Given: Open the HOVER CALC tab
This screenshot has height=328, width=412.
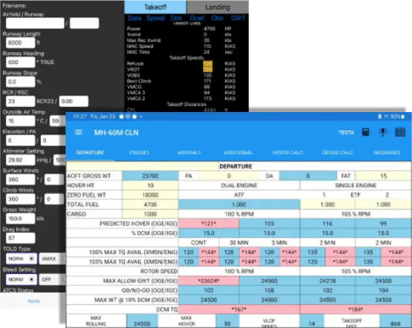Looking at the screenshot, I should pyautogui.click(x=288, y=153).
